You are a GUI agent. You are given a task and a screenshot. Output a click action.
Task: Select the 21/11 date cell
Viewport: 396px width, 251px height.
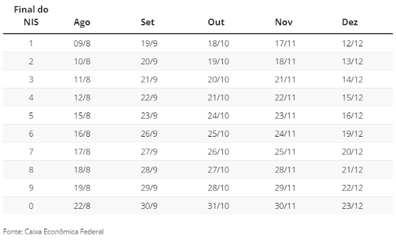(285, 80)
